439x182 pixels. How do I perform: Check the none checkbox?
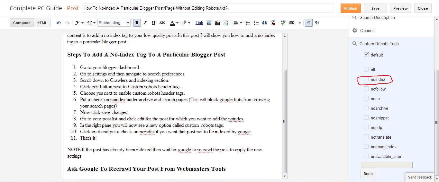tap(366, 98)
